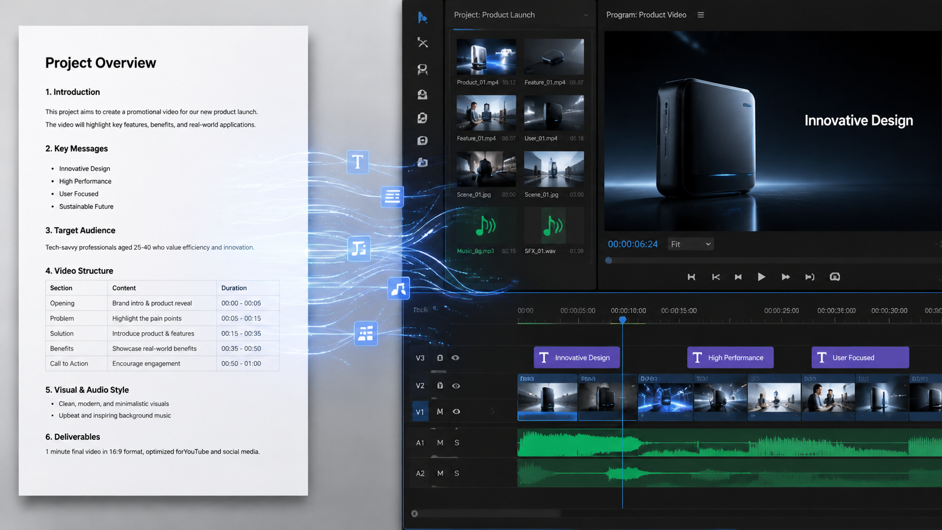Lock track V3
This screenshot has height=530, width=942.
440,358
